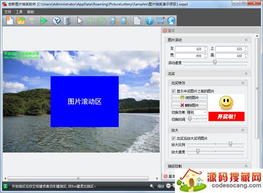Click the shopping cart purchase icon
Viewport: 263px width, 193px height.
160,21
